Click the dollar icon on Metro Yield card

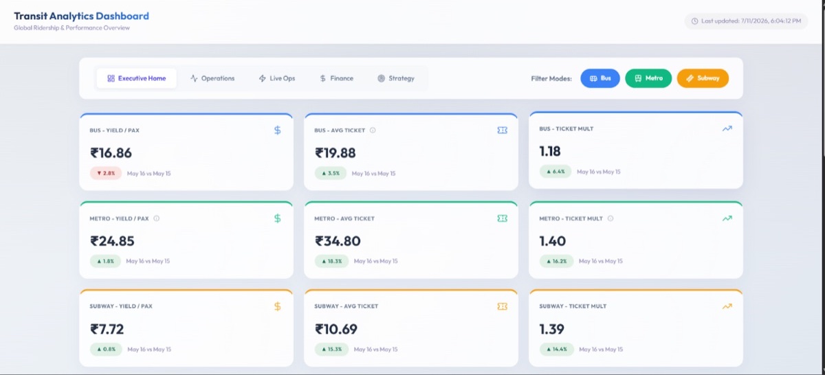278,218
